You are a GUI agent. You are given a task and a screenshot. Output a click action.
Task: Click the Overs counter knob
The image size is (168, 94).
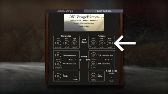(58, 76)
